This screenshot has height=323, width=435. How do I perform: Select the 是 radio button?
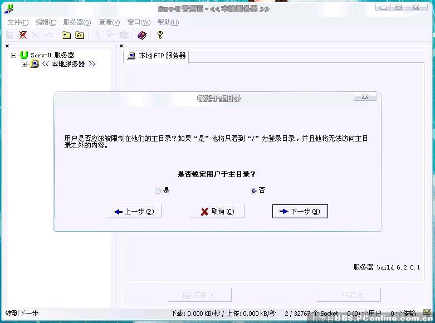coord(158,191)
